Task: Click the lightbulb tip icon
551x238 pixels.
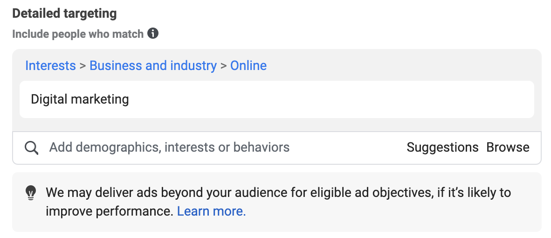Action: (x=31, y=193)
